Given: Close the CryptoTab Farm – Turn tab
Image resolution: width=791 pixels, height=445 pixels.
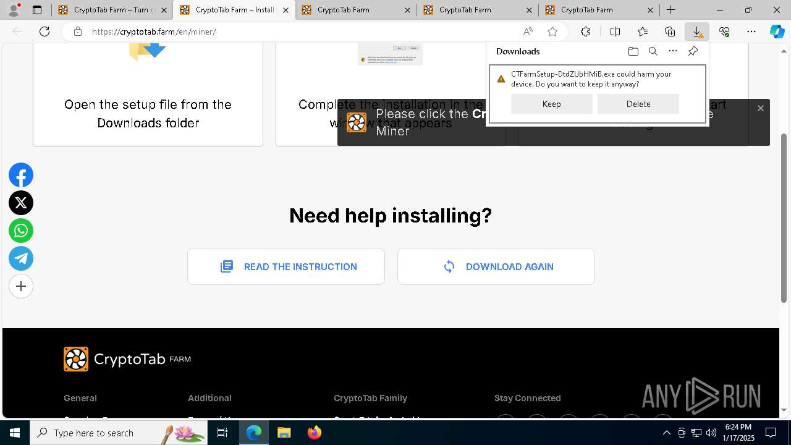Looking at the screenshot, I should click(x=164, y=10).
